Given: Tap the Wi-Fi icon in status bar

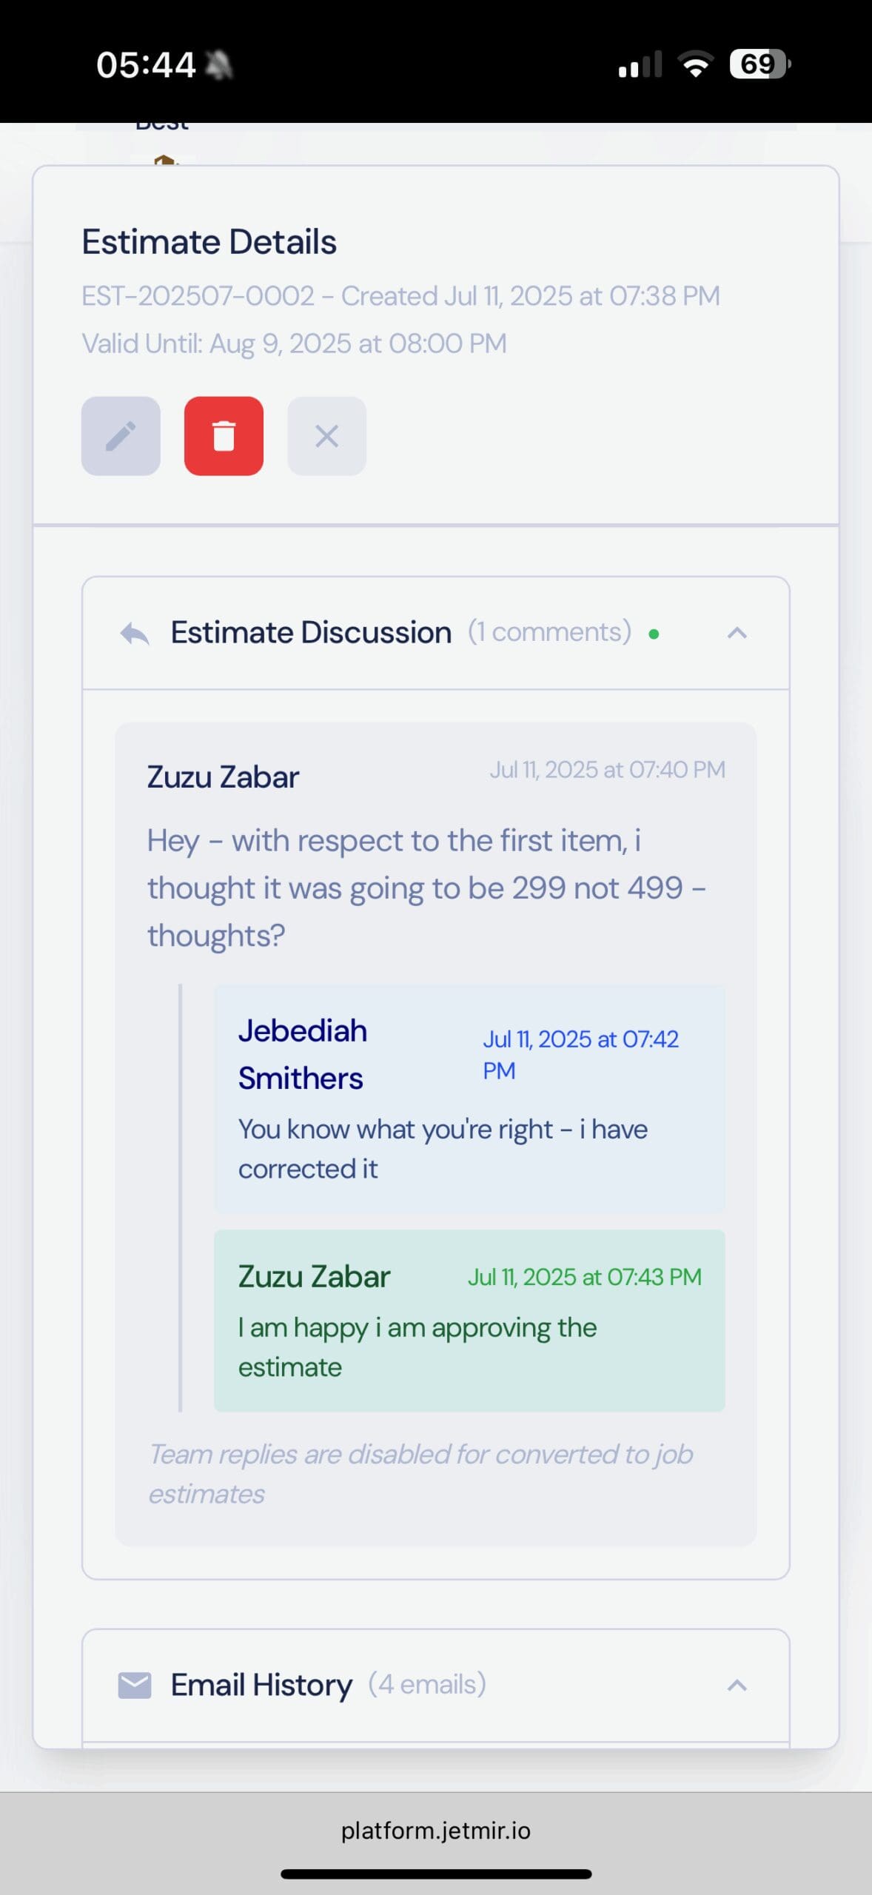Looking at the screenshot, I should tap(696, 64).
